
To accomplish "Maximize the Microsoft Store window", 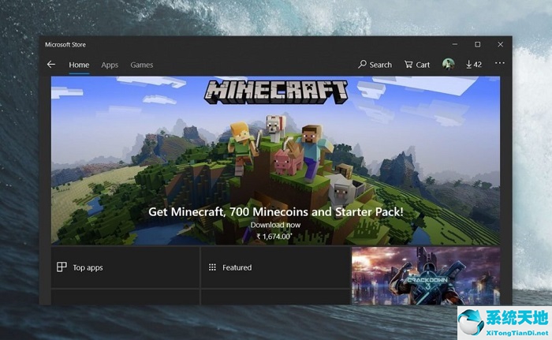I will click(477, 44).
